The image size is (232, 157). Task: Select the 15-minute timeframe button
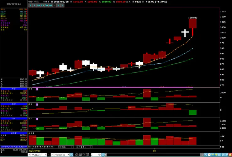coord(42,5)
